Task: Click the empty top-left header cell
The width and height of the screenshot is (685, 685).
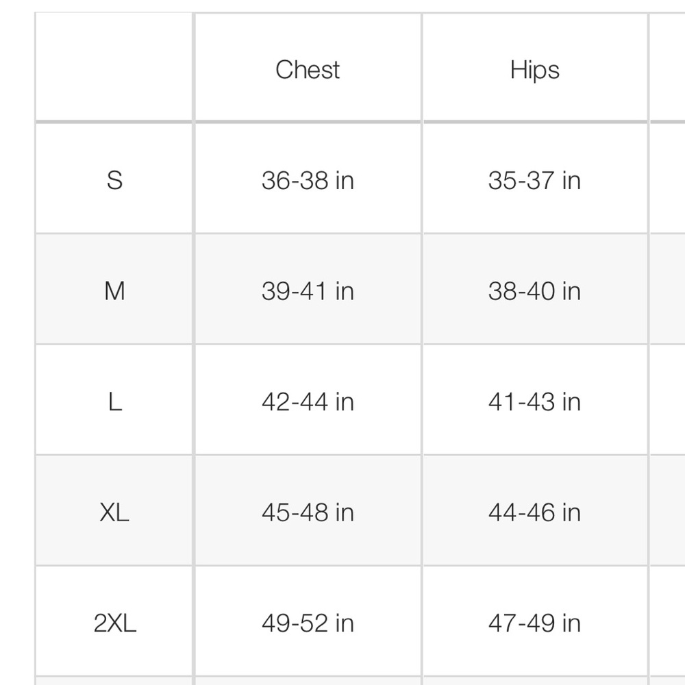Action: (x=114, y=67)
